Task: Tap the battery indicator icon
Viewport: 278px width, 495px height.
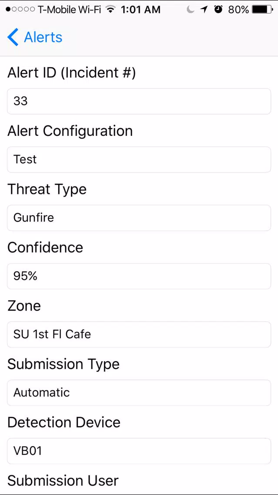Action: coord(263,10)
